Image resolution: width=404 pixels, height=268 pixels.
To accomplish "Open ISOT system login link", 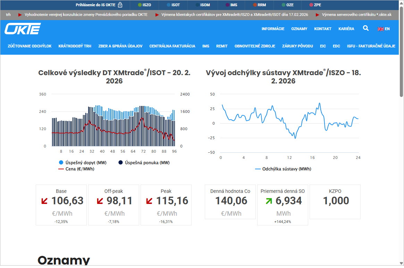I will 173,5.
